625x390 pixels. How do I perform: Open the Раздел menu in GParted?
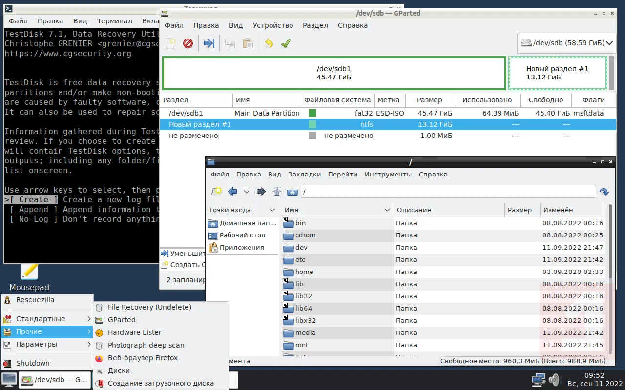pos(315,25)
